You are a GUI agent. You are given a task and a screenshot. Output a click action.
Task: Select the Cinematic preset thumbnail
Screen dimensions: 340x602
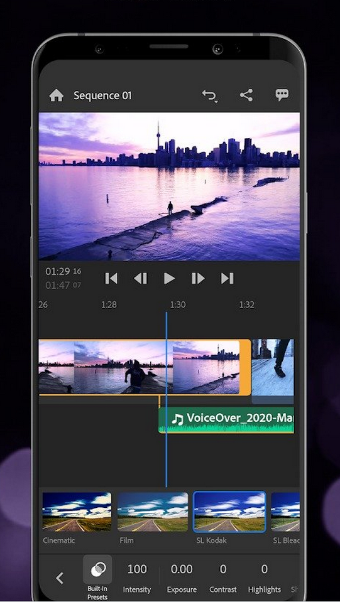[x=77, y=512]
